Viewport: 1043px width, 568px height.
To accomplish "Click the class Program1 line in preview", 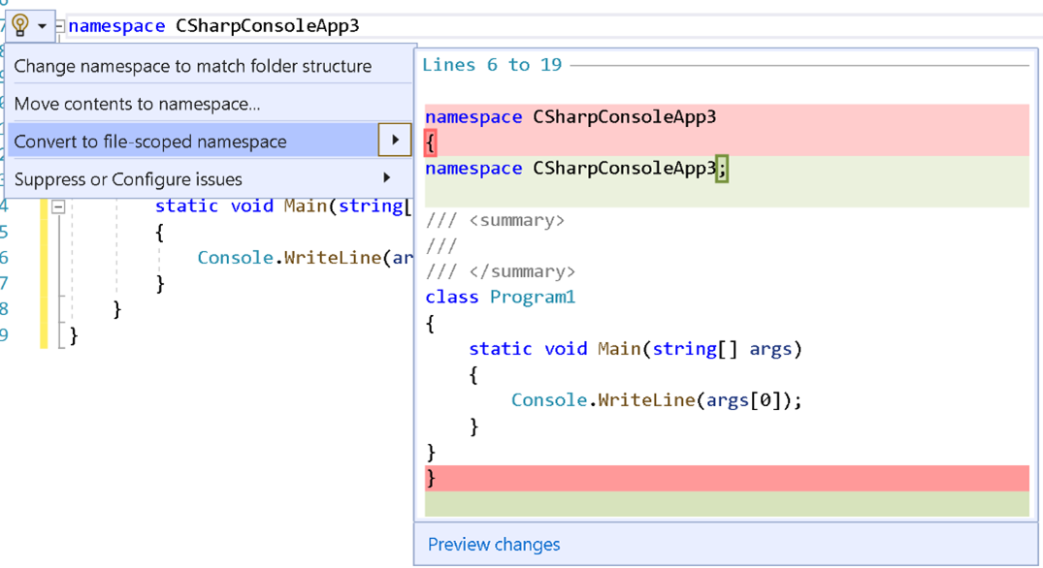I will 501,297.
